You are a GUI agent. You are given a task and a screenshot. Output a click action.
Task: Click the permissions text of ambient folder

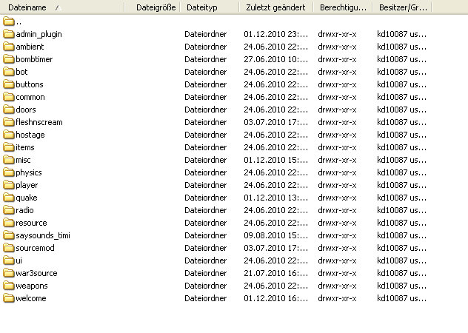pyautogui.click(x=336, y=47)
